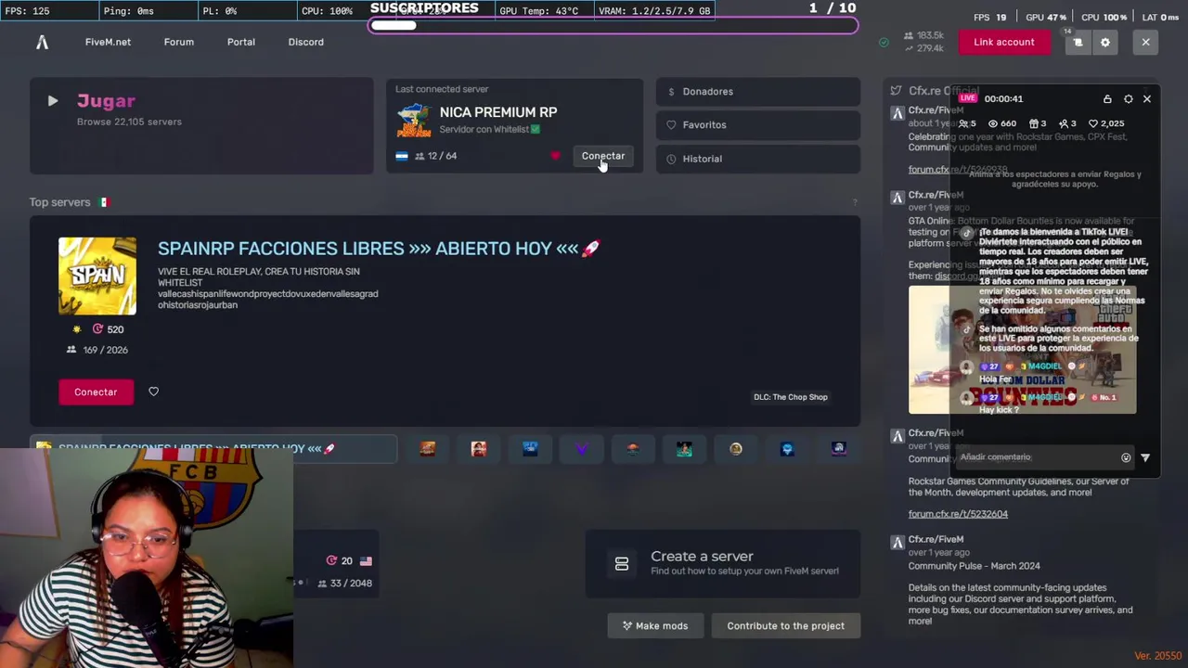This screenshot has height=668, width=1188.
Task: Open SPAINRP FACCIONES LIBRES server title
Action: [379, 249]
